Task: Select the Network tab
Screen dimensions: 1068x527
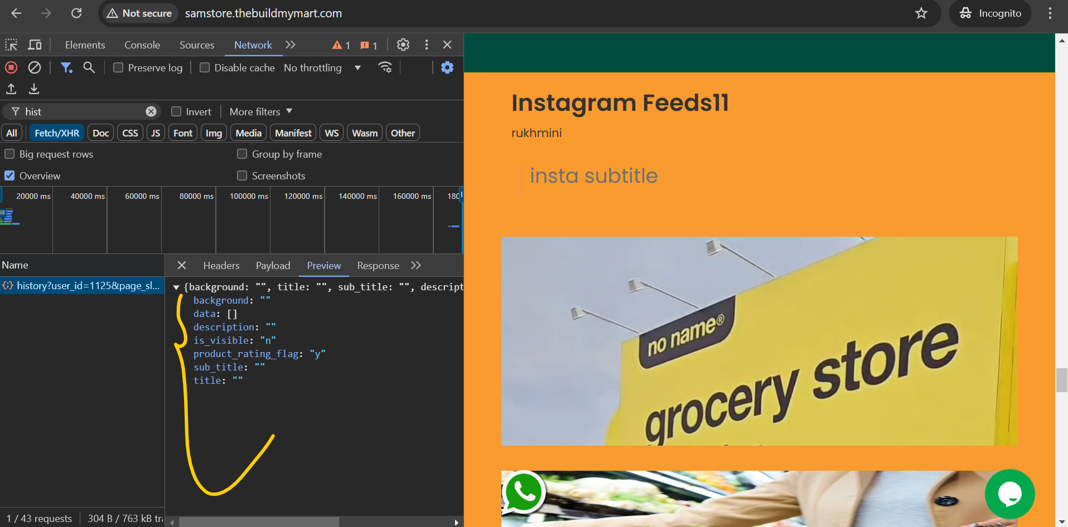Action: [253, 45]
